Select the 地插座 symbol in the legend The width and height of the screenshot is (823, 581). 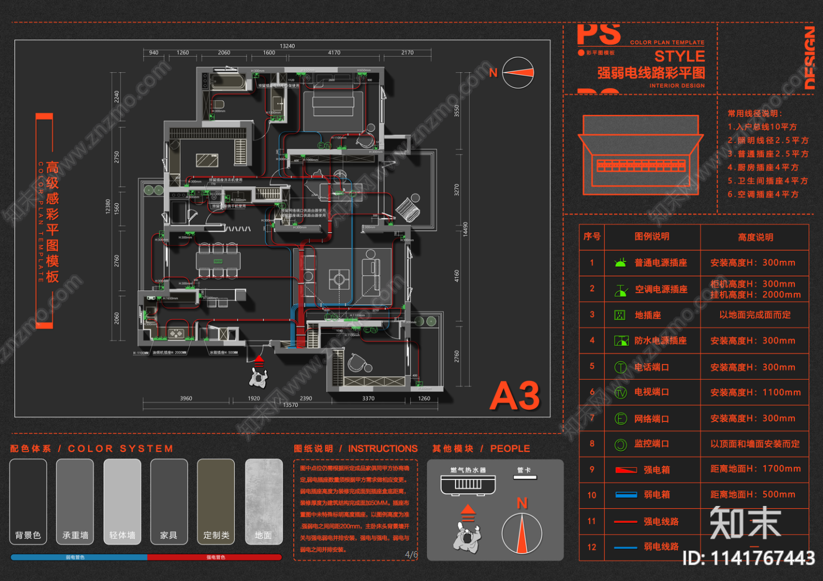click(x=619, y=315)
